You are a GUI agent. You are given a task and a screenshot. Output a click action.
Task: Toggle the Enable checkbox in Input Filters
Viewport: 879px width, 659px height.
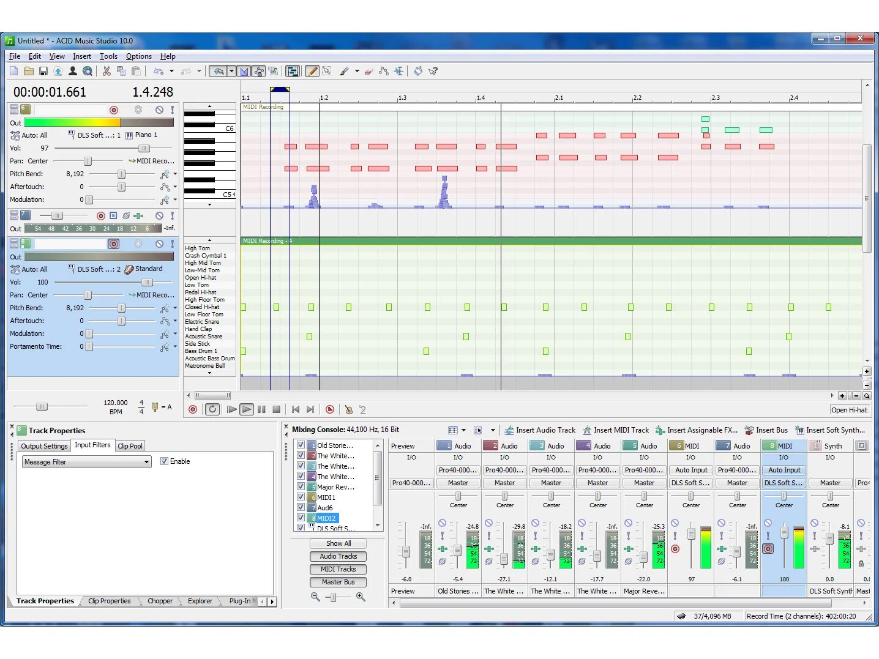tap(164, 461)
